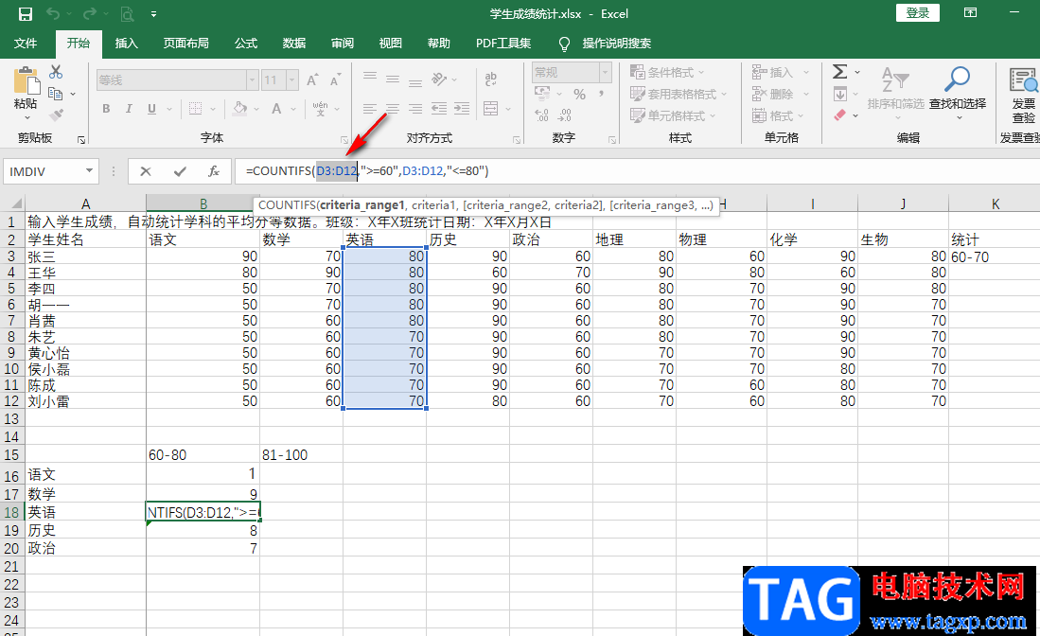Switch to the 页面布局 tab
Image resolution: width=1040 pixels, height=636 pixels.
point(185,44)
